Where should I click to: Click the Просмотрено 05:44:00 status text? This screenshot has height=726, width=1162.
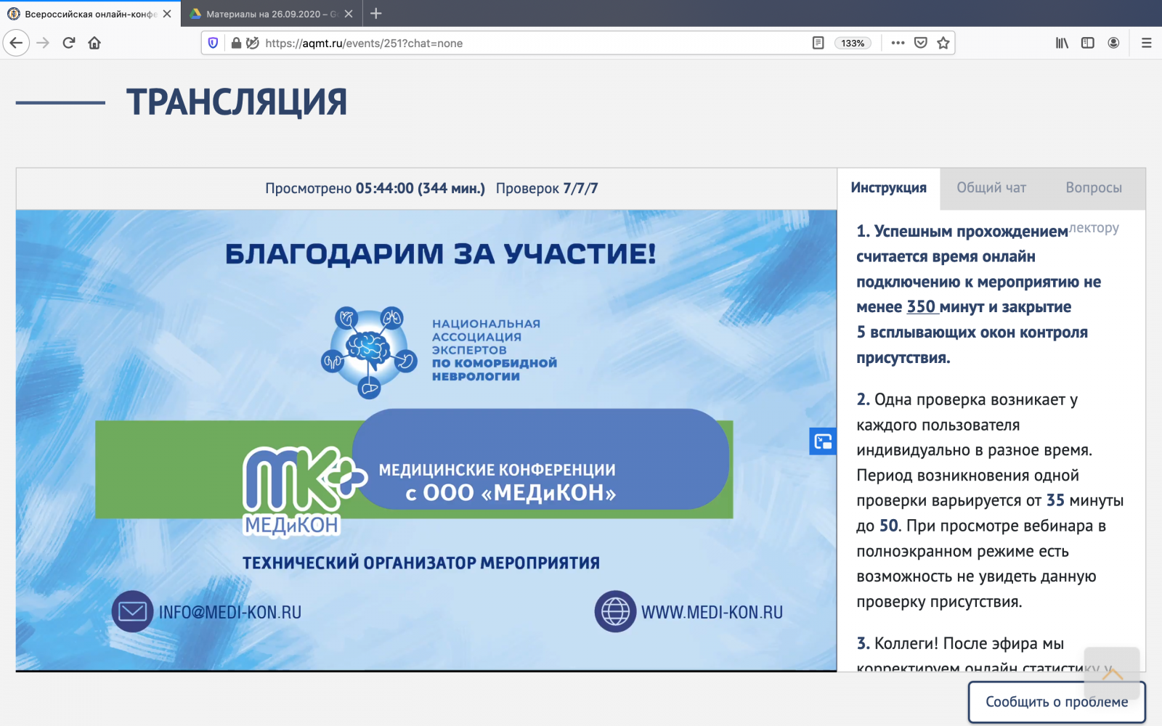point(375,189)
